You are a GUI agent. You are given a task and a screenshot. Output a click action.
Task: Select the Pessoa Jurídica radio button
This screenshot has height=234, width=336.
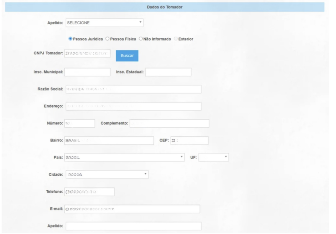70,39
